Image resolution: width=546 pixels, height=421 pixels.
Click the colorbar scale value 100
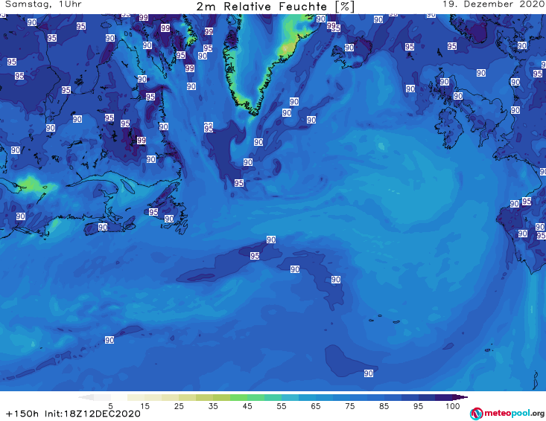452,406
